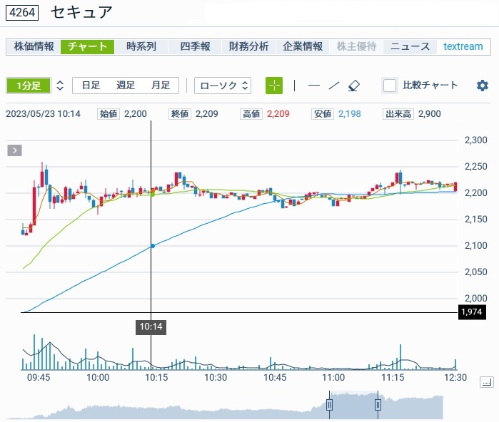This screenshot has height=422, width=499.
Task: Open the 四季報 tab
Action: pos(195,47)
